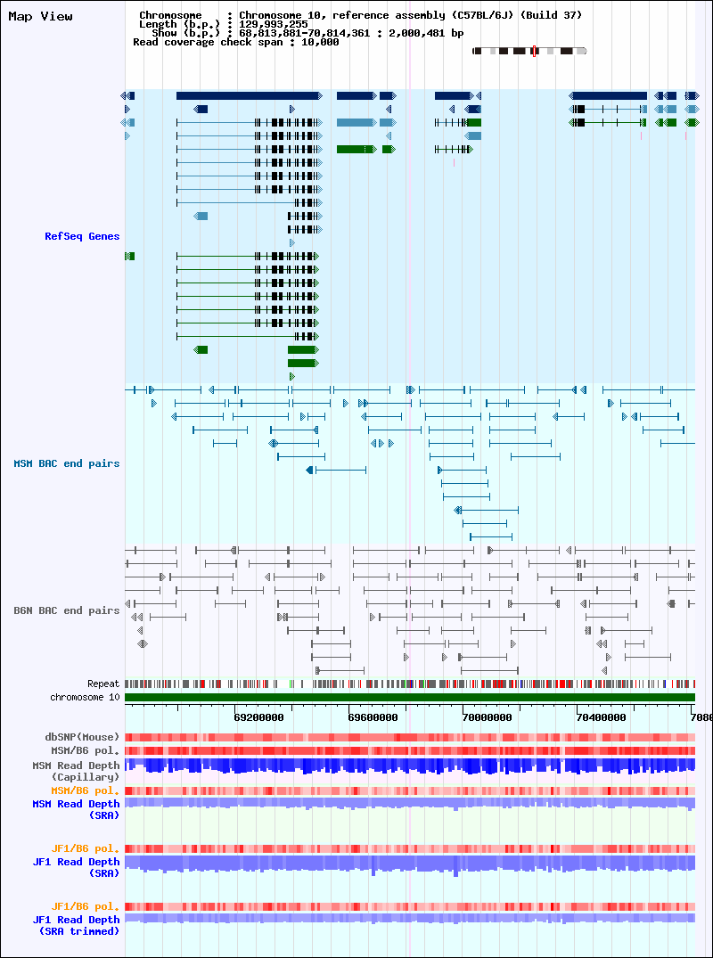Screen dimensions: 713x958
Task: Click JF1/B6 pol. label above JF1 Read Depth (SRA)
Action: tap(86, 848)
